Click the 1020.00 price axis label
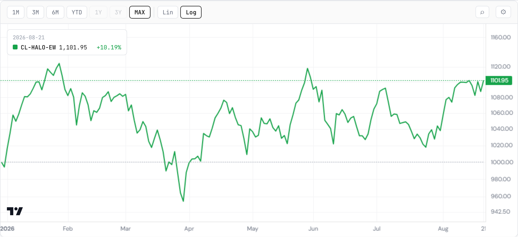Screen dimensions: 518x237 pos(502,145)
